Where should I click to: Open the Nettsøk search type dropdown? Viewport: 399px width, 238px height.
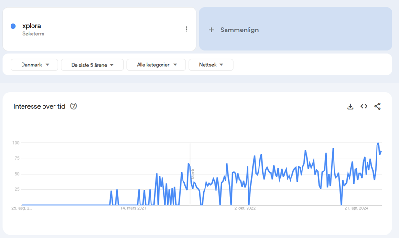pyautogui.click(x=211, y=65)
